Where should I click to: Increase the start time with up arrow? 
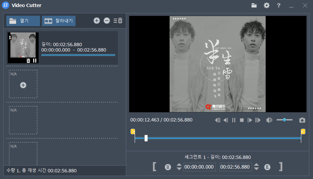[x=179, y=165]
